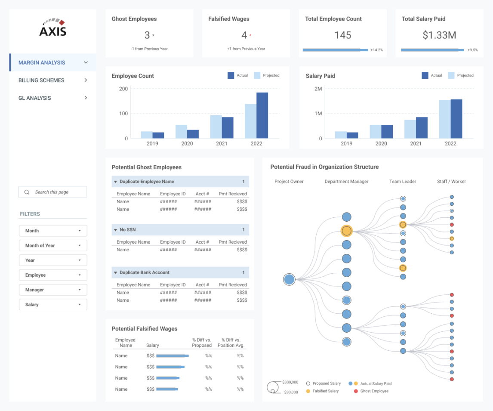Open the Employee filter dropdown
Image resolution: width=493 pixels, height=411 pixels.
(53, 275)
